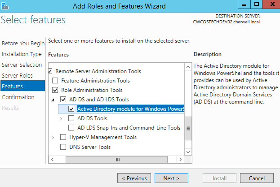280x187 pixels.
Task: Click the Cancel button
Action: (257, 178)
